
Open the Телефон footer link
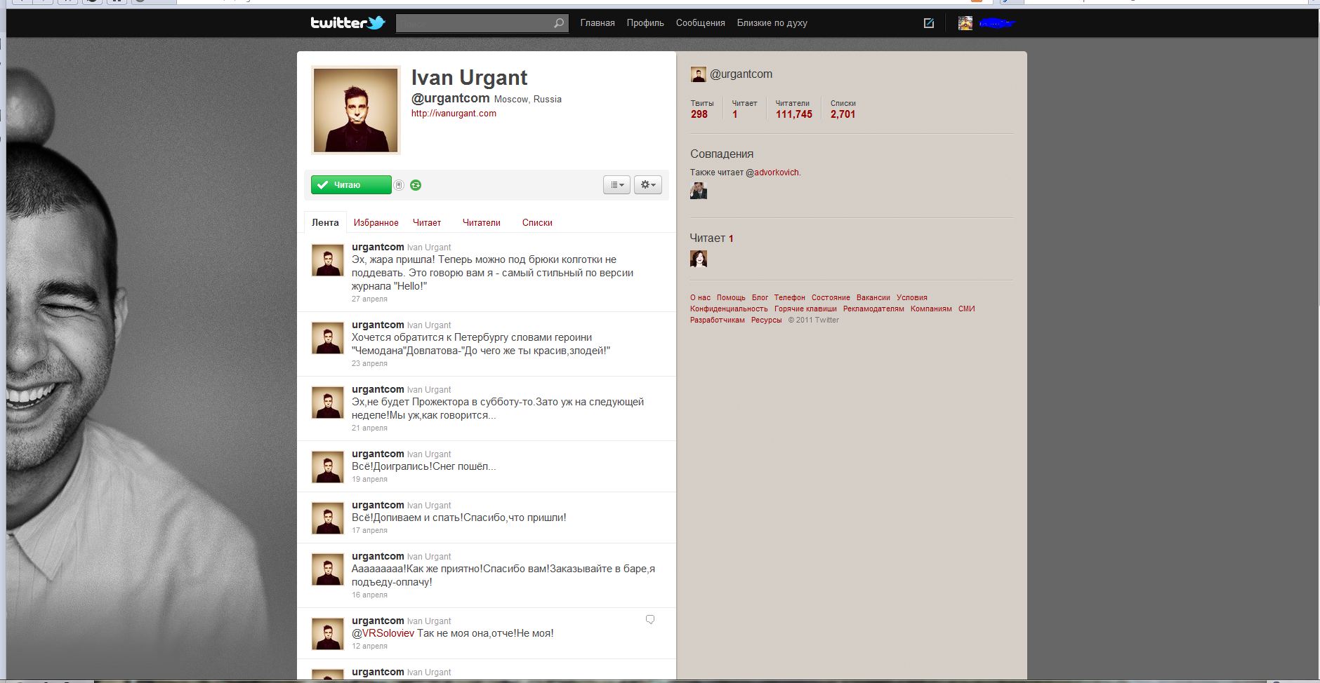click(x=789, y=297)
